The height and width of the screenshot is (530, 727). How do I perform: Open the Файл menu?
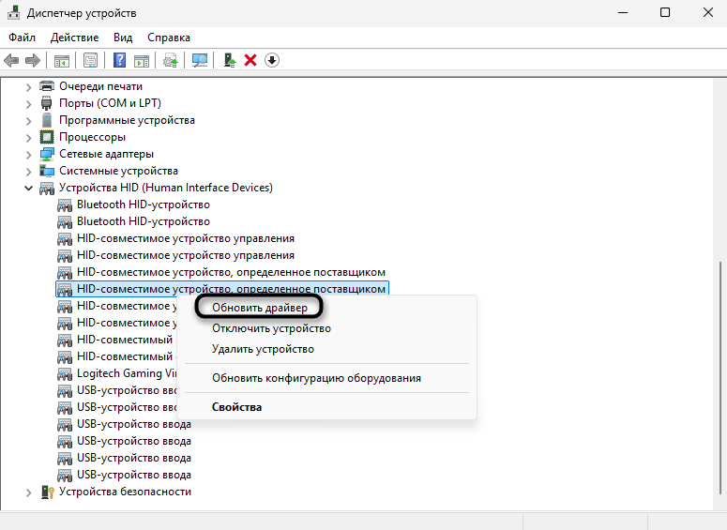click(22, 38)
